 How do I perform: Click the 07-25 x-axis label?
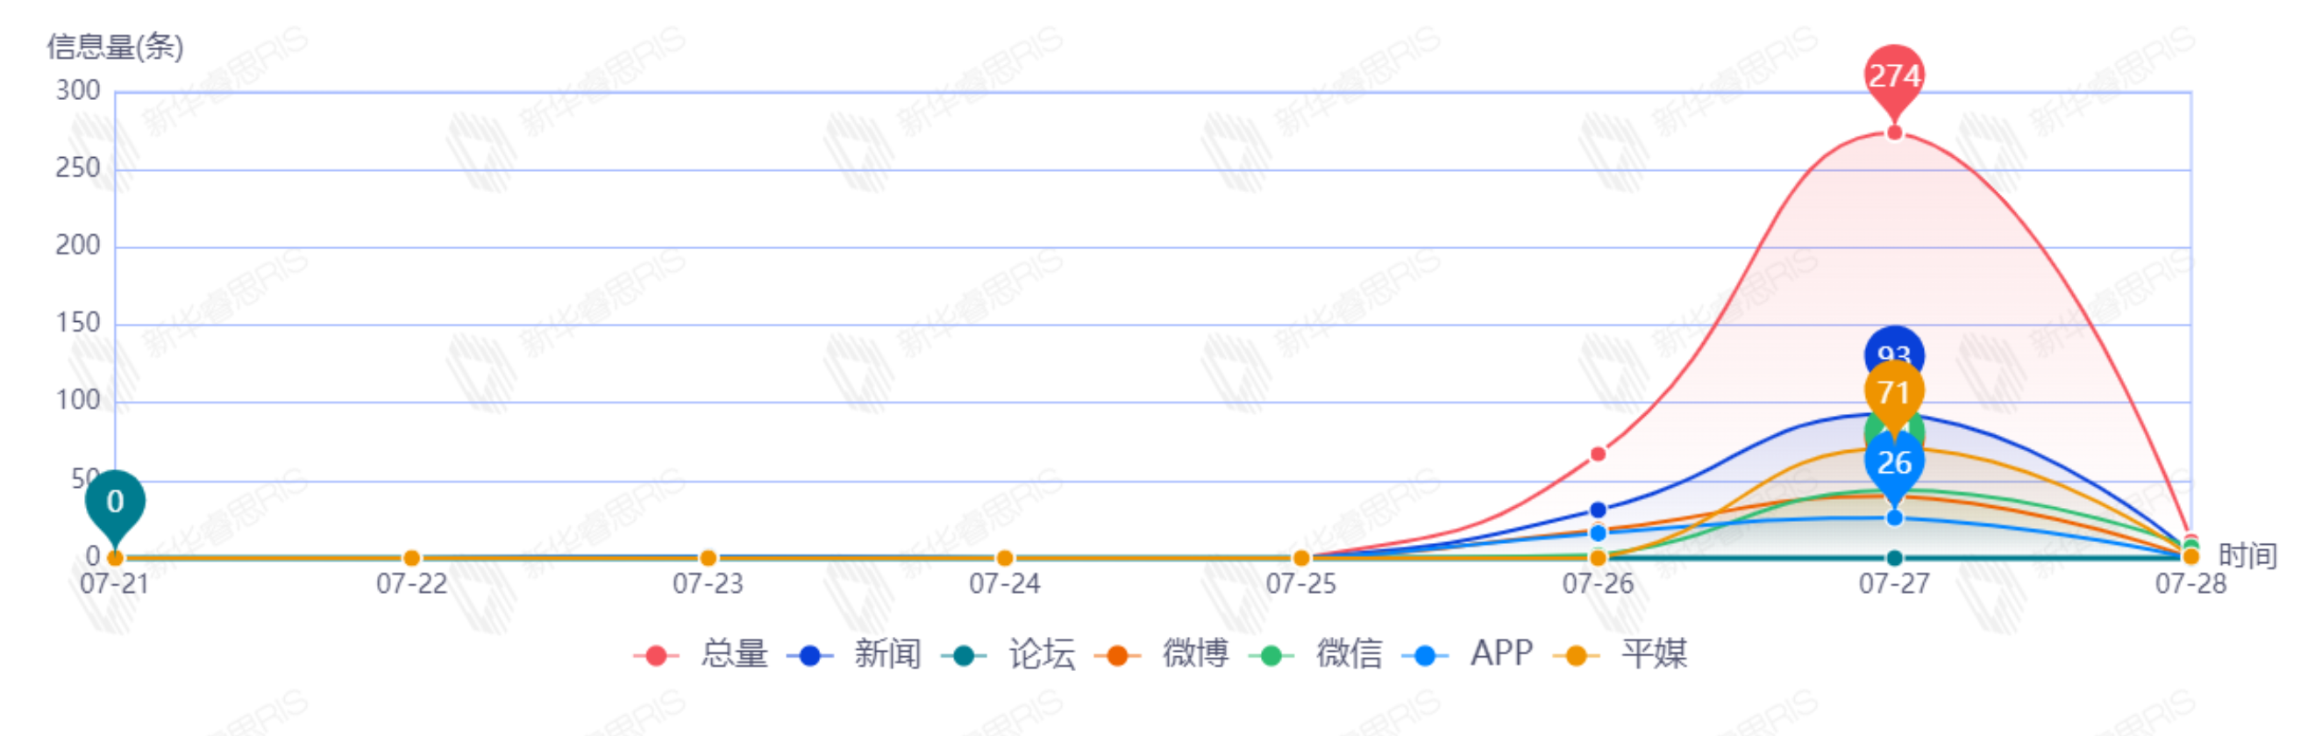point(1300,584)
